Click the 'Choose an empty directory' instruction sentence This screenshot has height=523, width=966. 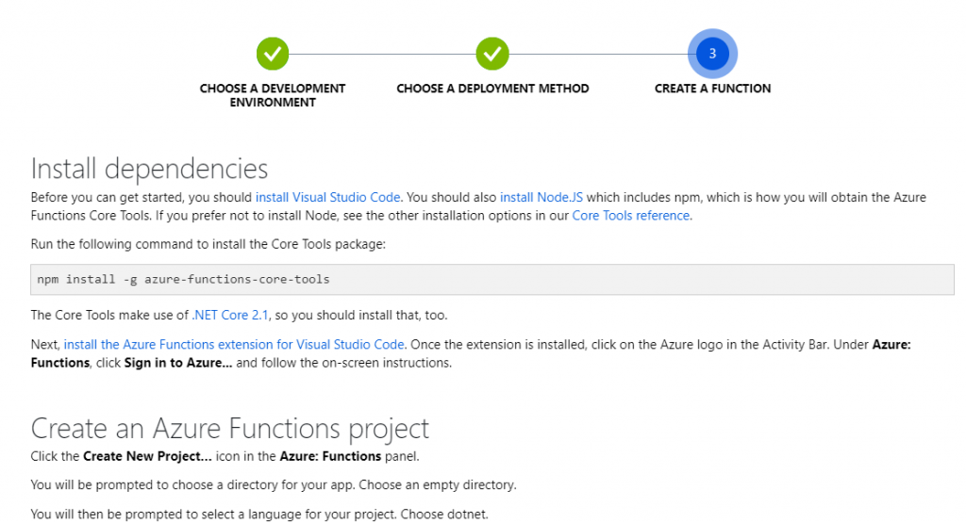click(438, 485)
